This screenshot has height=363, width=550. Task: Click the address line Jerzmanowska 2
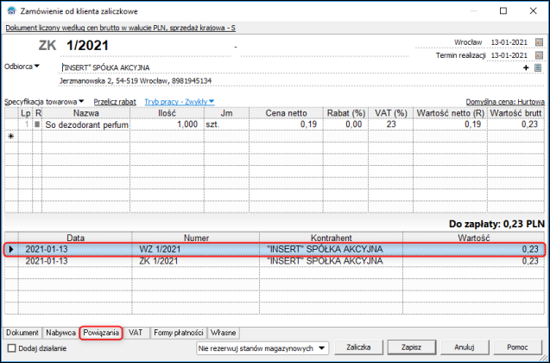pyautogui.click(x=136, y=81)
